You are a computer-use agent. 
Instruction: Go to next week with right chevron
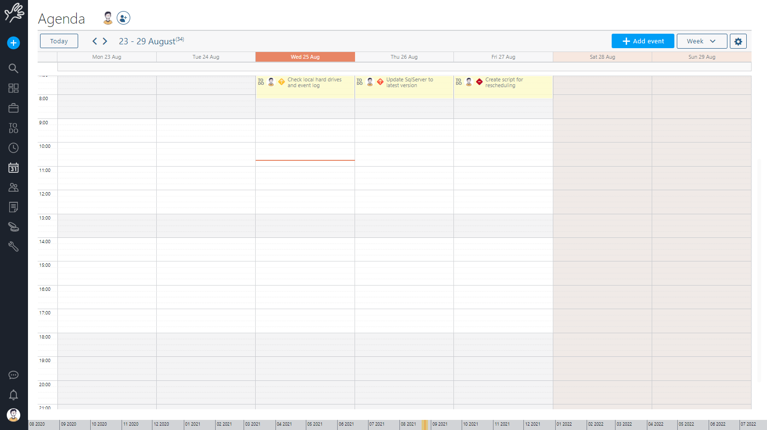click(x=105, y=41)
